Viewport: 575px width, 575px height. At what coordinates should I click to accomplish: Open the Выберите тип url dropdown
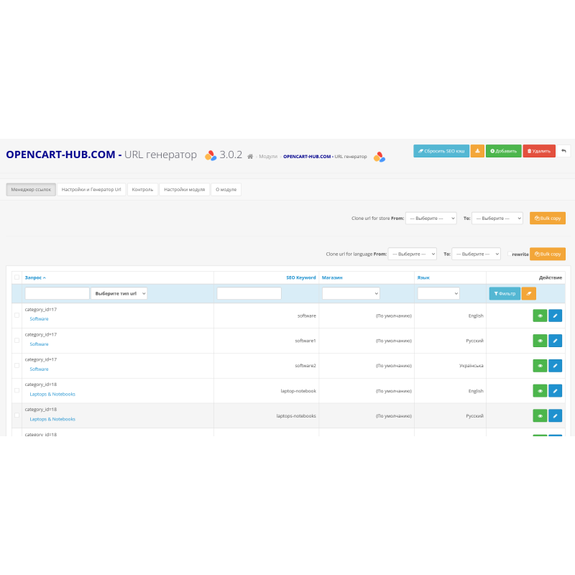tap(119, 293)
